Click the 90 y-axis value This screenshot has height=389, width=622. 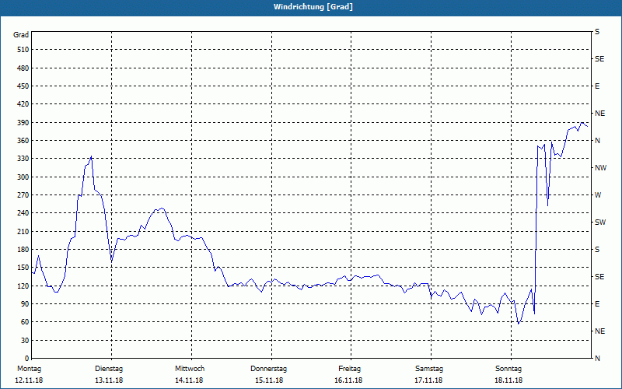(x=25, y=304)
